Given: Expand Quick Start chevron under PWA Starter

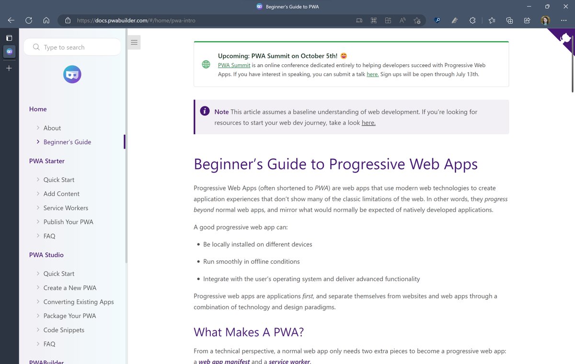Looking at the screenshot, I should [x=38, y=179].
